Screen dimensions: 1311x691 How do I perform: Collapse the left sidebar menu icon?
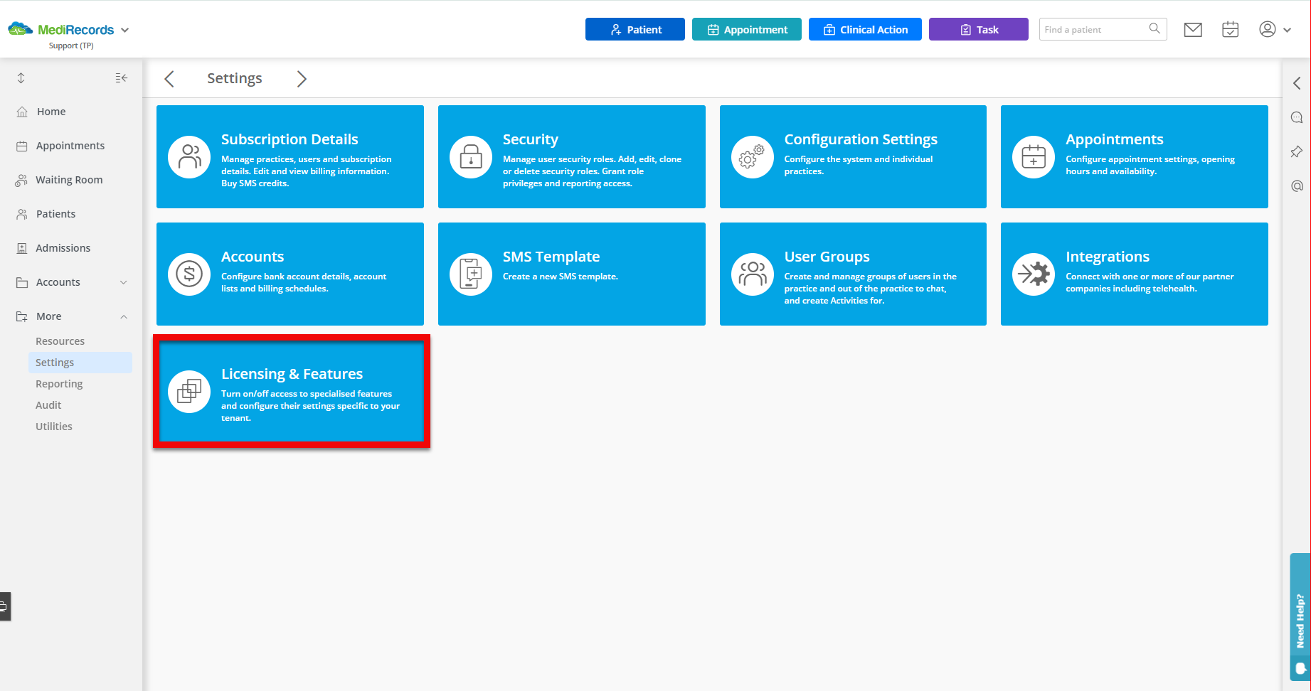(x=122, y=78)
